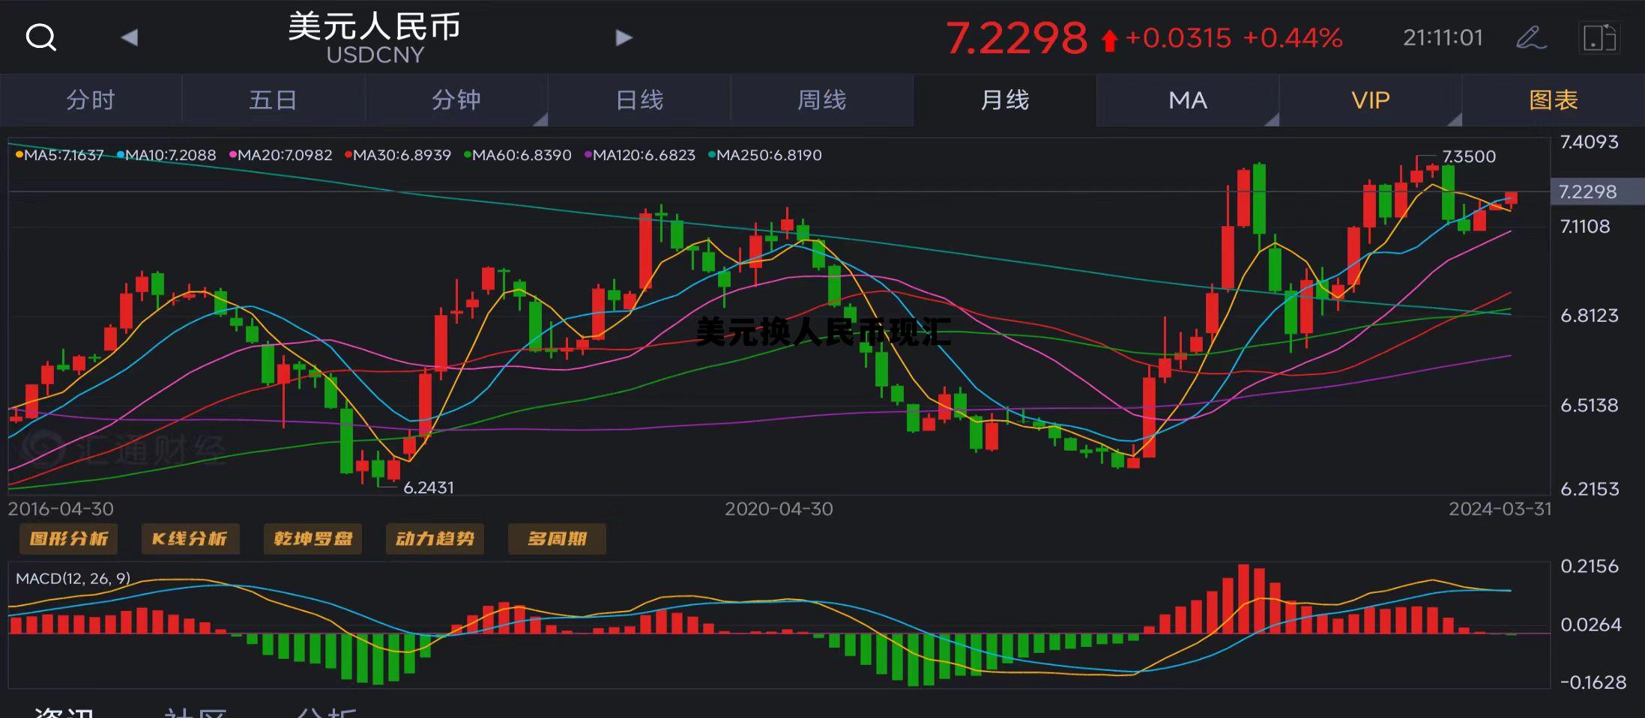Open the drawing pencil tool

click(x=1530, y=37)
